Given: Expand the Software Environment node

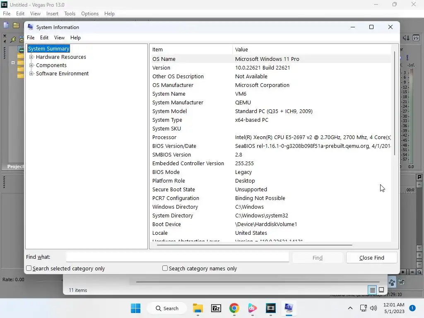Looking at the screenshot, I should point(31,74).
